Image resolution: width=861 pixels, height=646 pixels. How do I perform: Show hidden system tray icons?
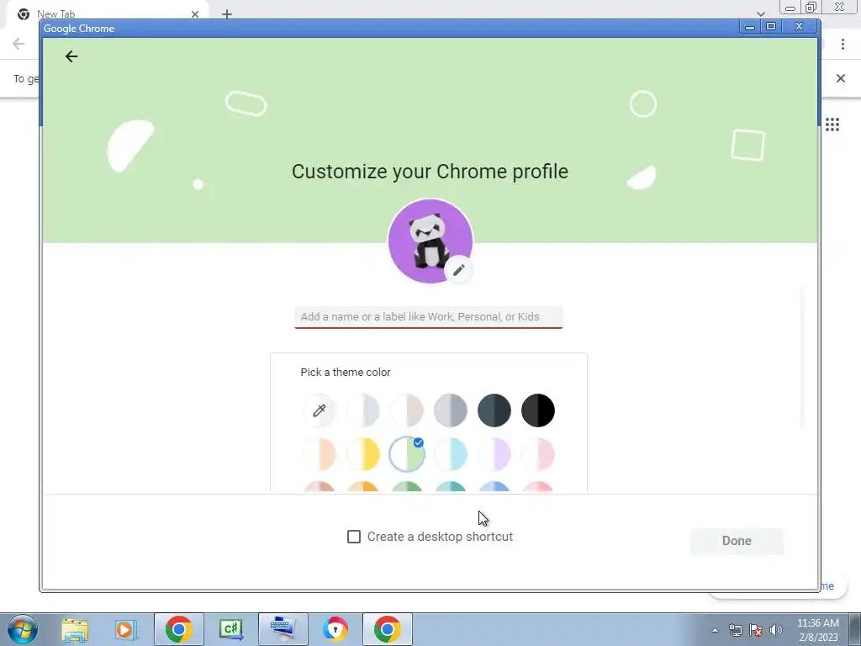point(715,630)
